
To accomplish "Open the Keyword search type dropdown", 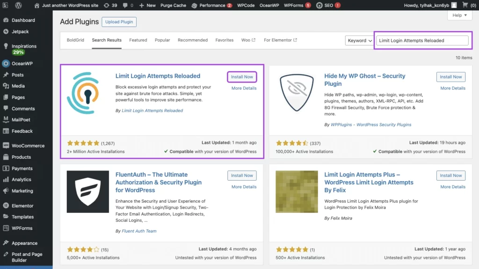I will coord(359,41).
